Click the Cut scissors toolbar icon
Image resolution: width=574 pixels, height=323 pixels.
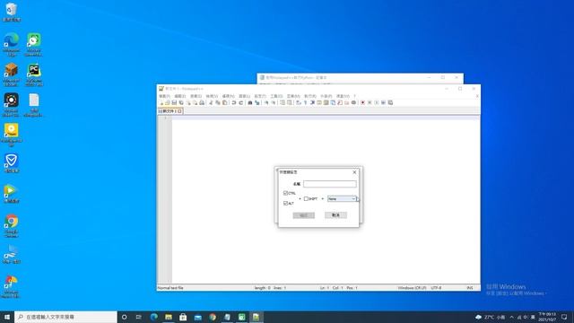point(211,103)
